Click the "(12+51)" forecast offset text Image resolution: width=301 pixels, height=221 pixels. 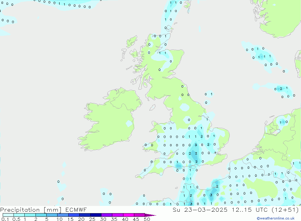(x=285, y=210)
